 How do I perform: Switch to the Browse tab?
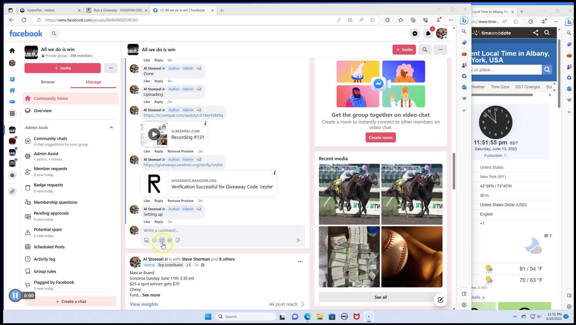pos(48,82)
